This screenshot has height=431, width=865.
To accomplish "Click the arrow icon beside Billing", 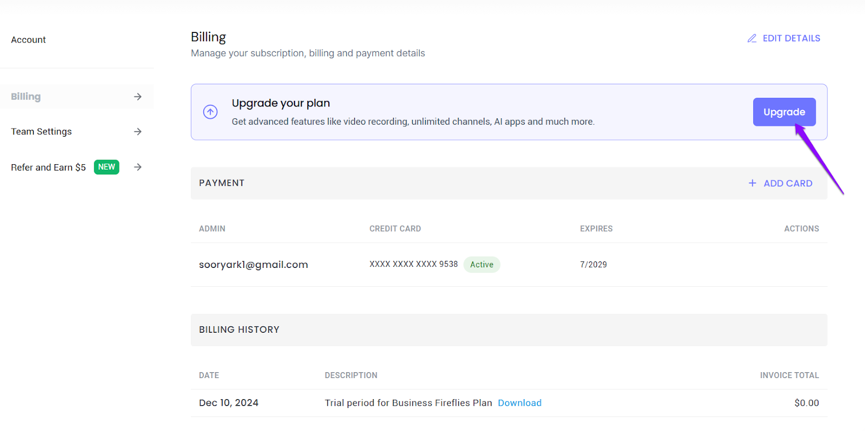I will coord(138,97).
